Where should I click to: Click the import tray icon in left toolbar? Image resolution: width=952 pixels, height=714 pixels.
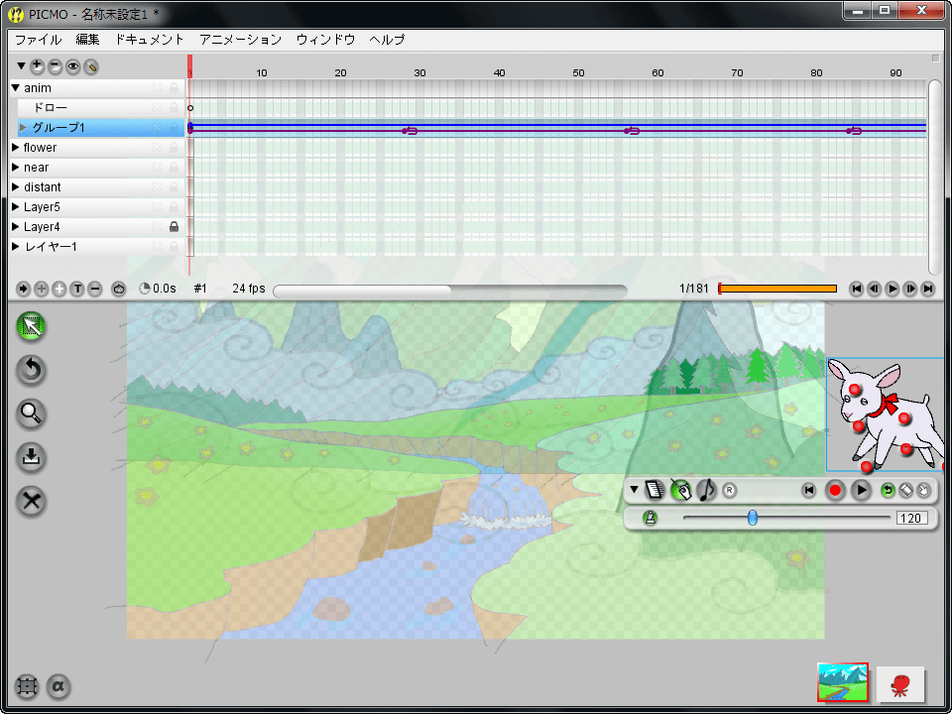[x=32, y=457]
